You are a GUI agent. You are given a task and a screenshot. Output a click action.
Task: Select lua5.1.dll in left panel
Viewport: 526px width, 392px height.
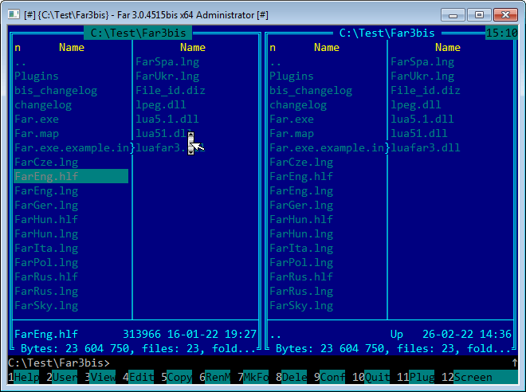tap(167, 119)
